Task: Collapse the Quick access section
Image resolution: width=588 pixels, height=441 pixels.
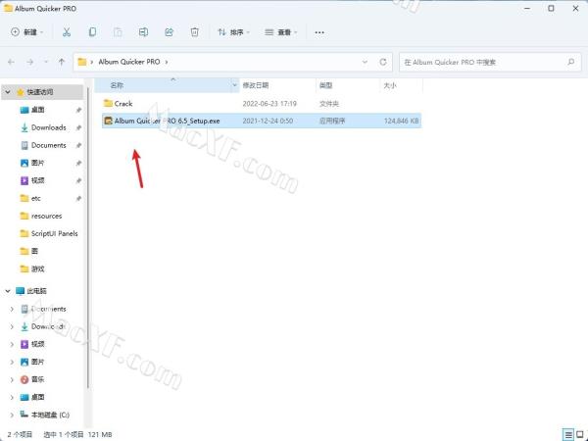Action: 8,92
